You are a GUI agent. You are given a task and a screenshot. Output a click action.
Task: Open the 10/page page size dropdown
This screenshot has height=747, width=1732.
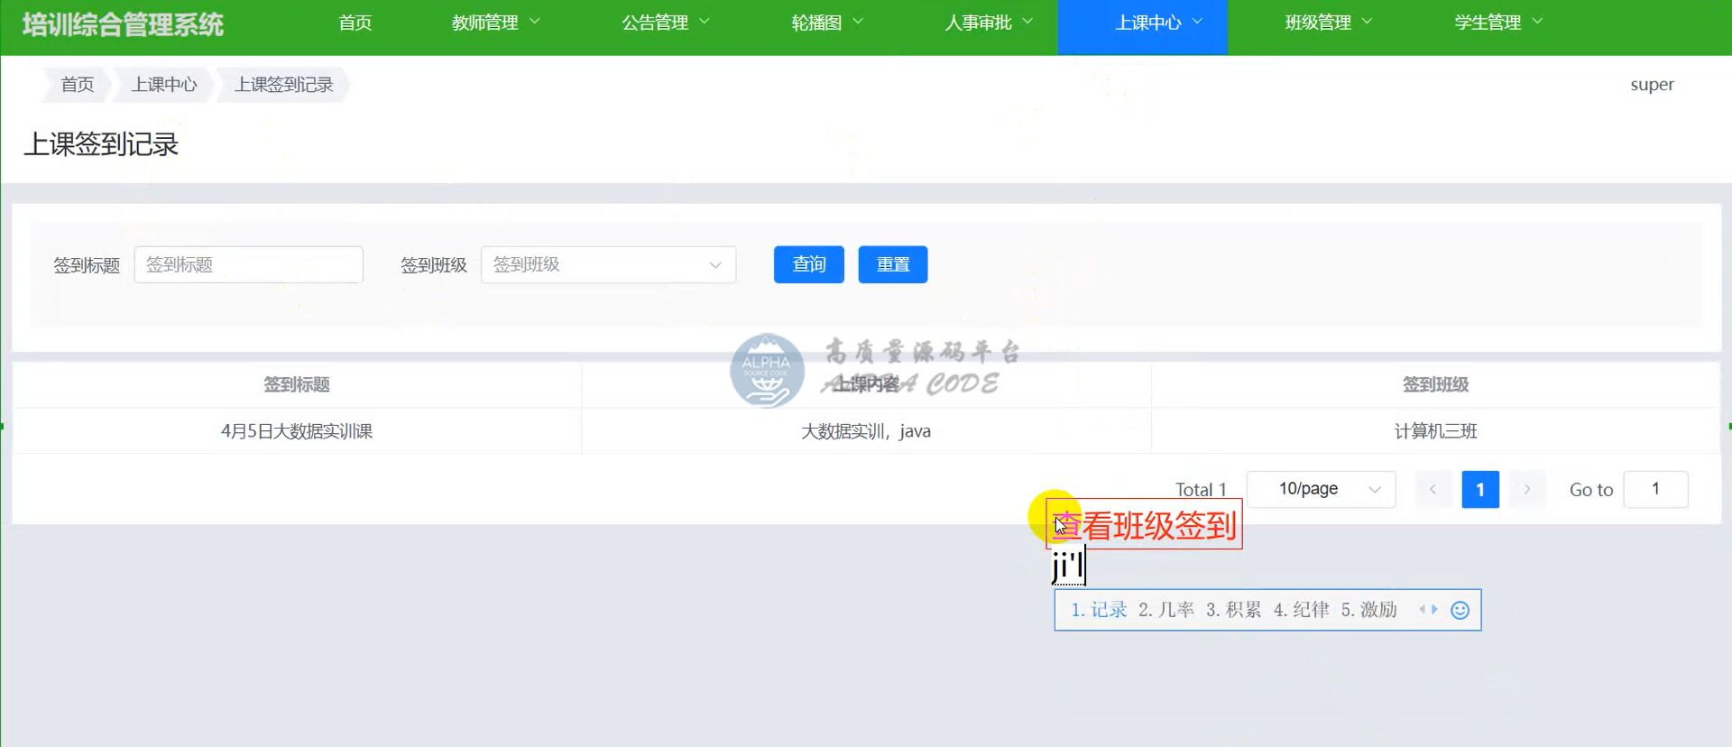click(x=1321, y=490)
